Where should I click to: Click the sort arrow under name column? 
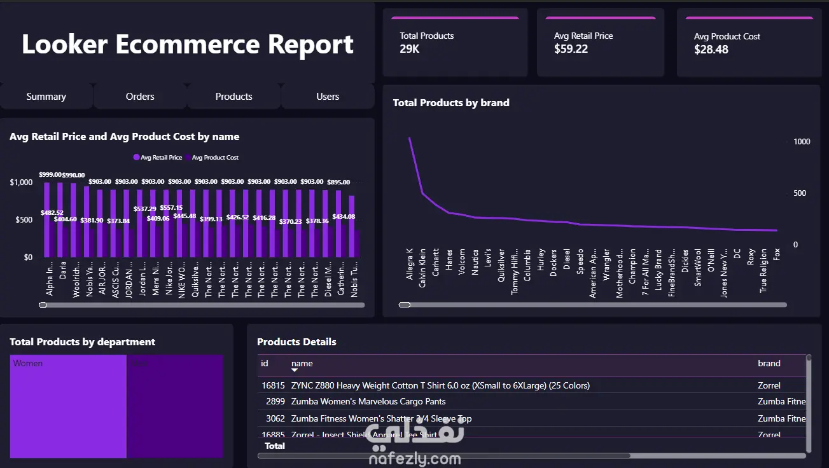[295, 370]
